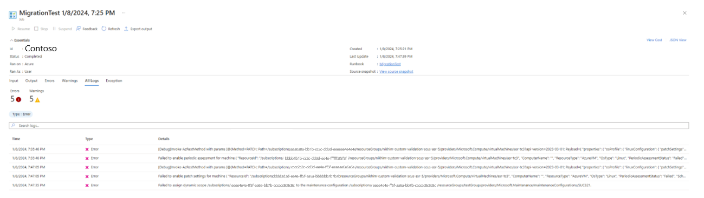Click error X icon in dynamic scope row
The image size is (704, 198).
tap(87, 185)
